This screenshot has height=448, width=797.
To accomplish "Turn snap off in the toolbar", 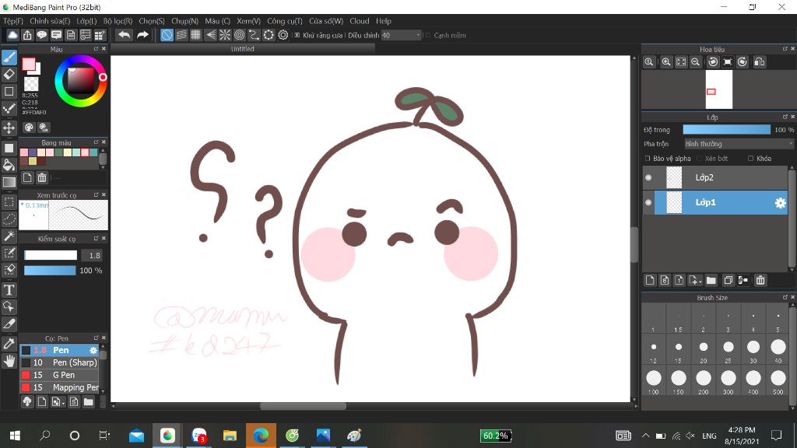I will 167,34.
